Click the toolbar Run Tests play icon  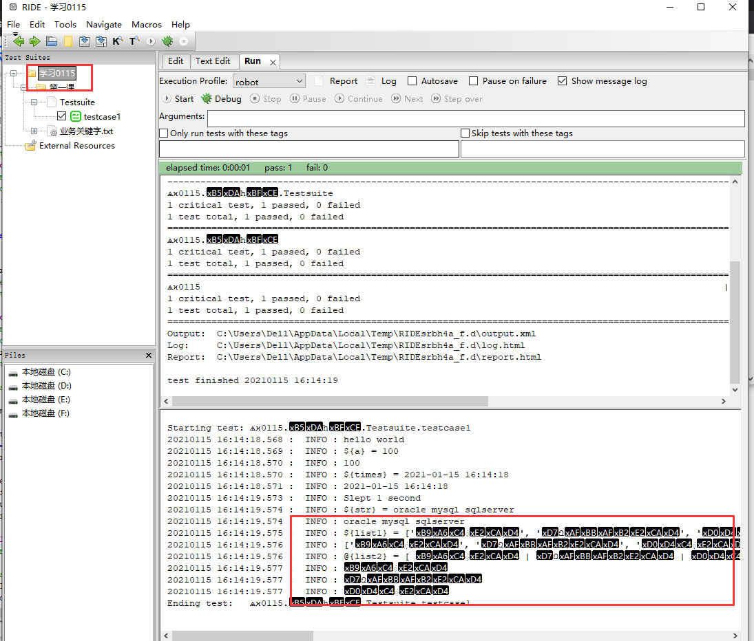coord(151,41)
